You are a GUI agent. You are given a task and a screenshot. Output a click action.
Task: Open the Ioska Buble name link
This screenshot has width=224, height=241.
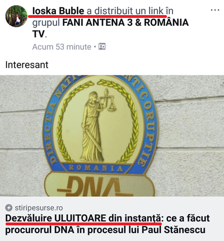[x=58, y=11]
